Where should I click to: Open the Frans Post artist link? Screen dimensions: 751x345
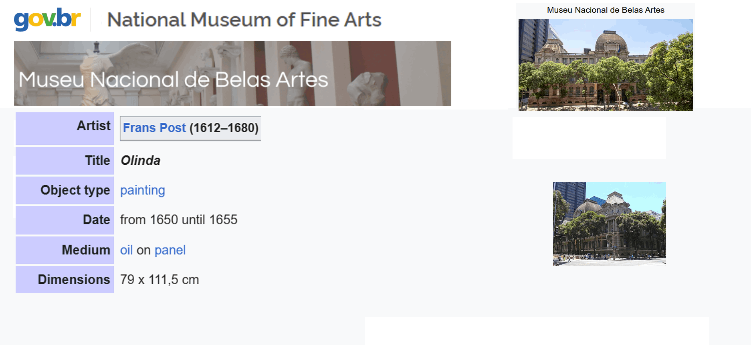(x=154, y=128)
